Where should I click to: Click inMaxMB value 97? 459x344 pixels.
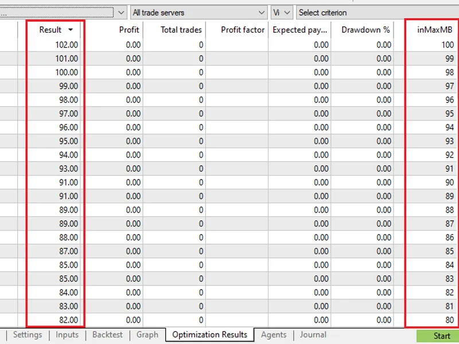pyautogui.click(x=450, y=86)
